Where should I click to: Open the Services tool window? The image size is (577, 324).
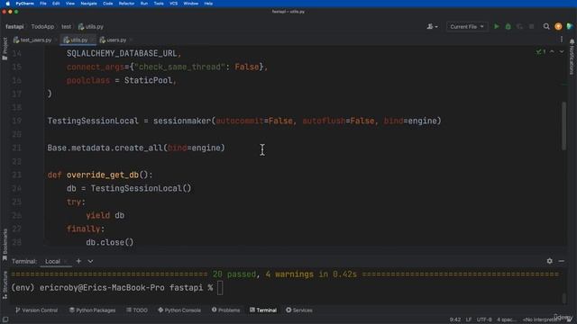[x=298, y=310]
